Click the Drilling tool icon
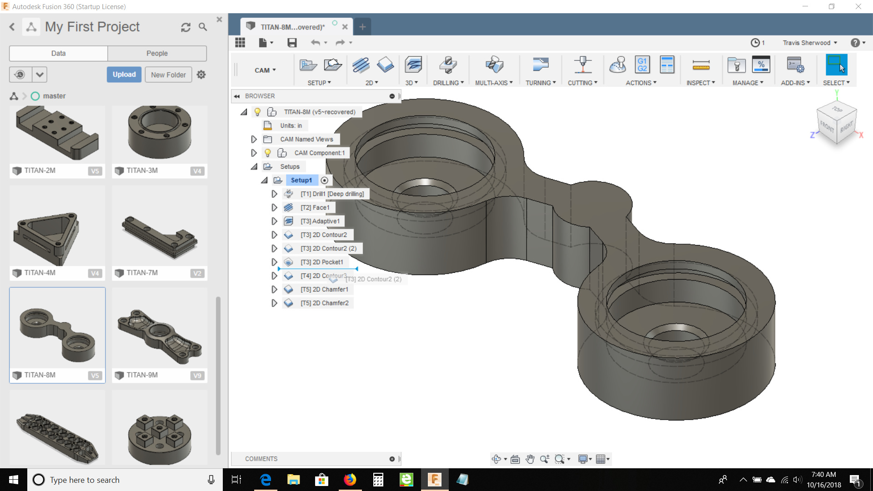Image resolution: width=873 pixels, height=491 pixels. 448,65
